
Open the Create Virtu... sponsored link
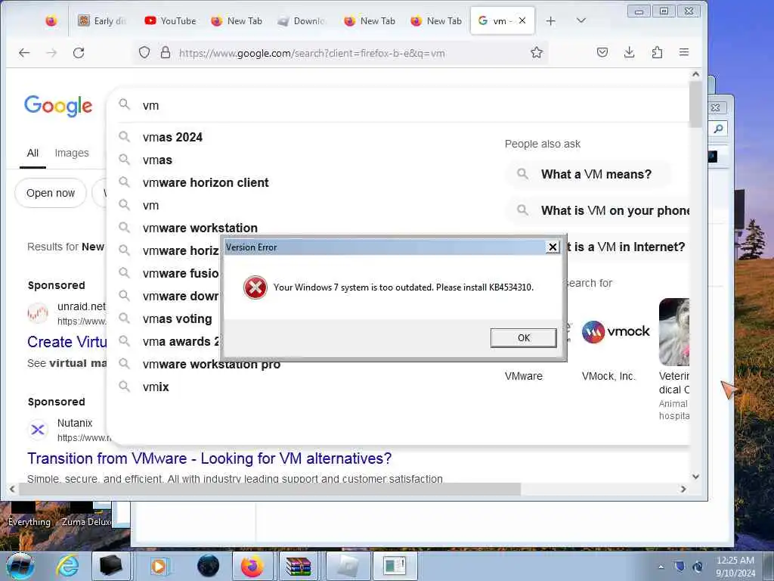67,342
